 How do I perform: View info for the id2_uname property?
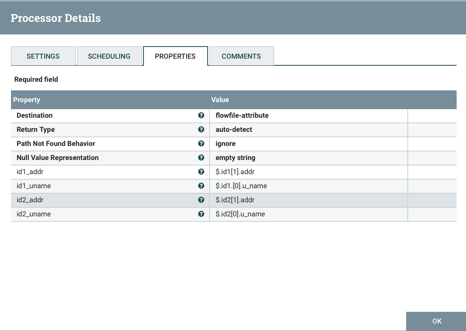point(201,214)
